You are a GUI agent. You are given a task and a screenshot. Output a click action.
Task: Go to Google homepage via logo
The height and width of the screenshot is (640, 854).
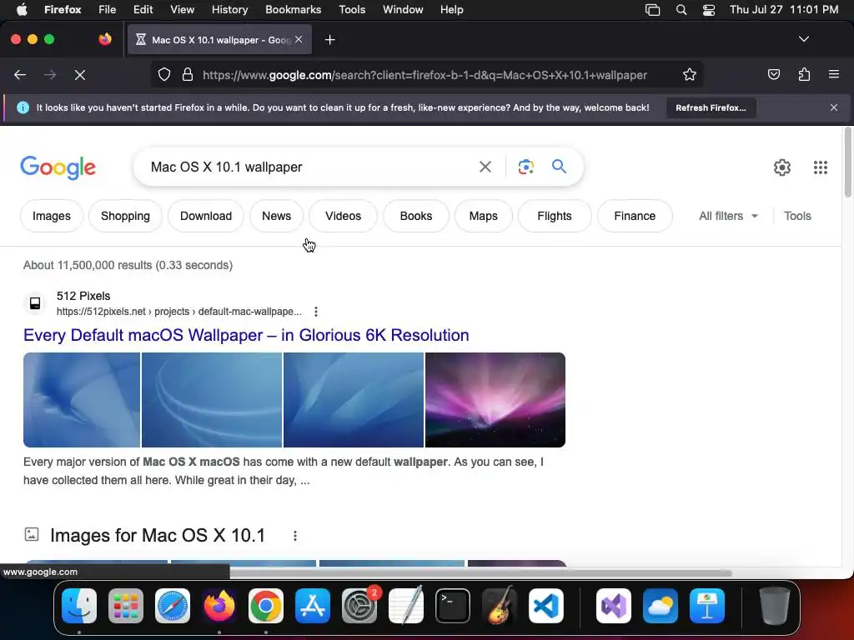pyautogui.click(x=58, y=167)
